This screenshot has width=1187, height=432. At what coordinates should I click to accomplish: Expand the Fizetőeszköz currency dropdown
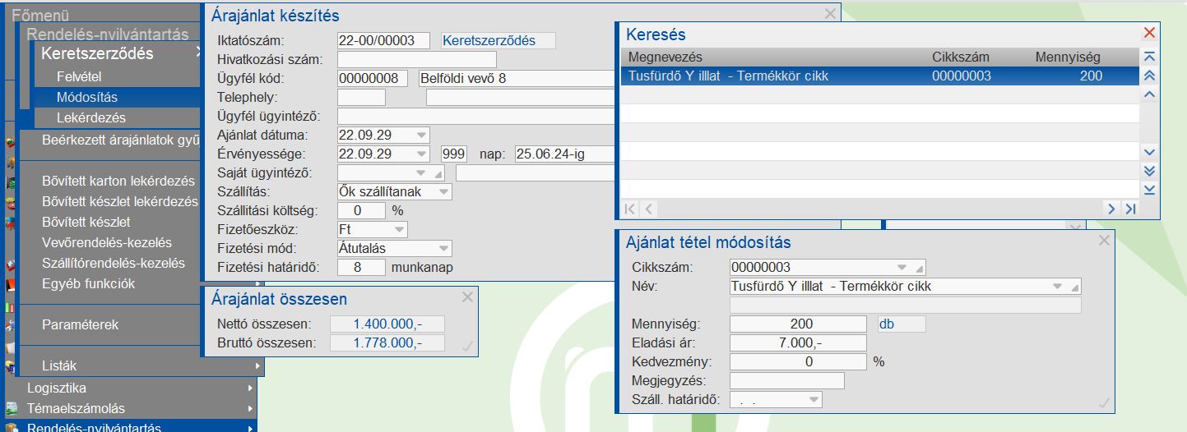(x=399, y=229)
